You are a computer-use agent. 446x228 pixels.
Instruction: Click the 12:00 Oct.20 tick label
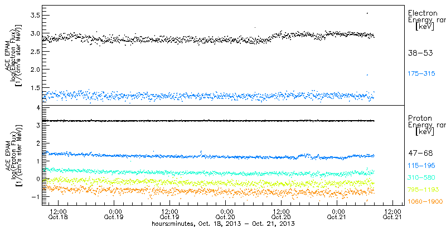pos(281,215)
